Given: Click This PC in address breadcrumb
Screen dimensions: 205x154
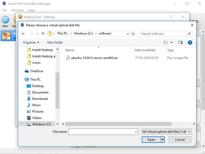Looking at the screenshot, I should click(x=62, y=34).
